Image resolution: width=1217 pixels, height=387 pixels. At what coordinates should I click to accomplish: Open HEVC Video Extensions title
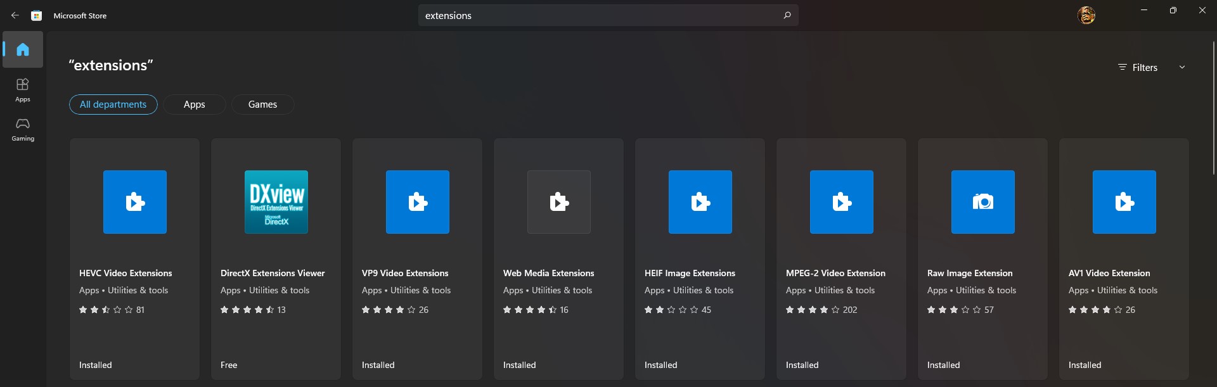[126, 273]
